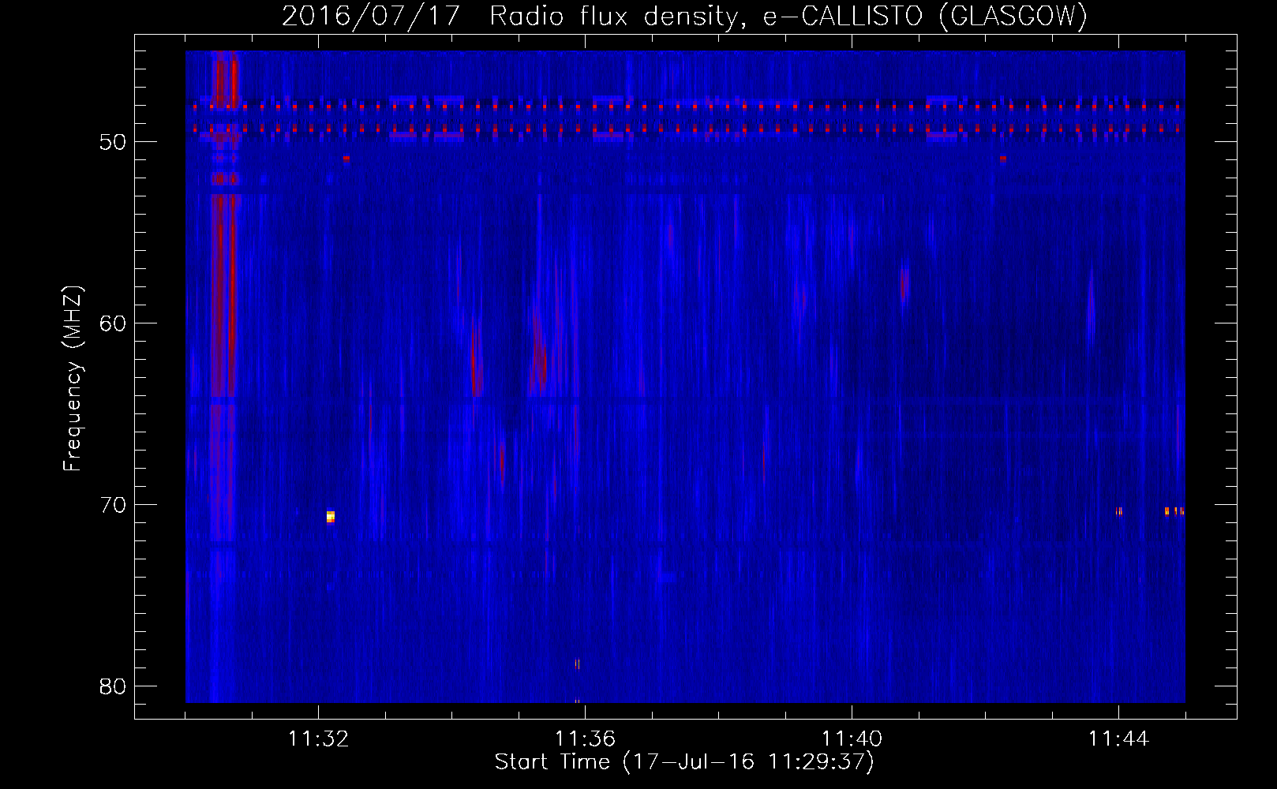Click the 70 MHz frequency tick label
1277x789 pixels.
pos(114,505)
